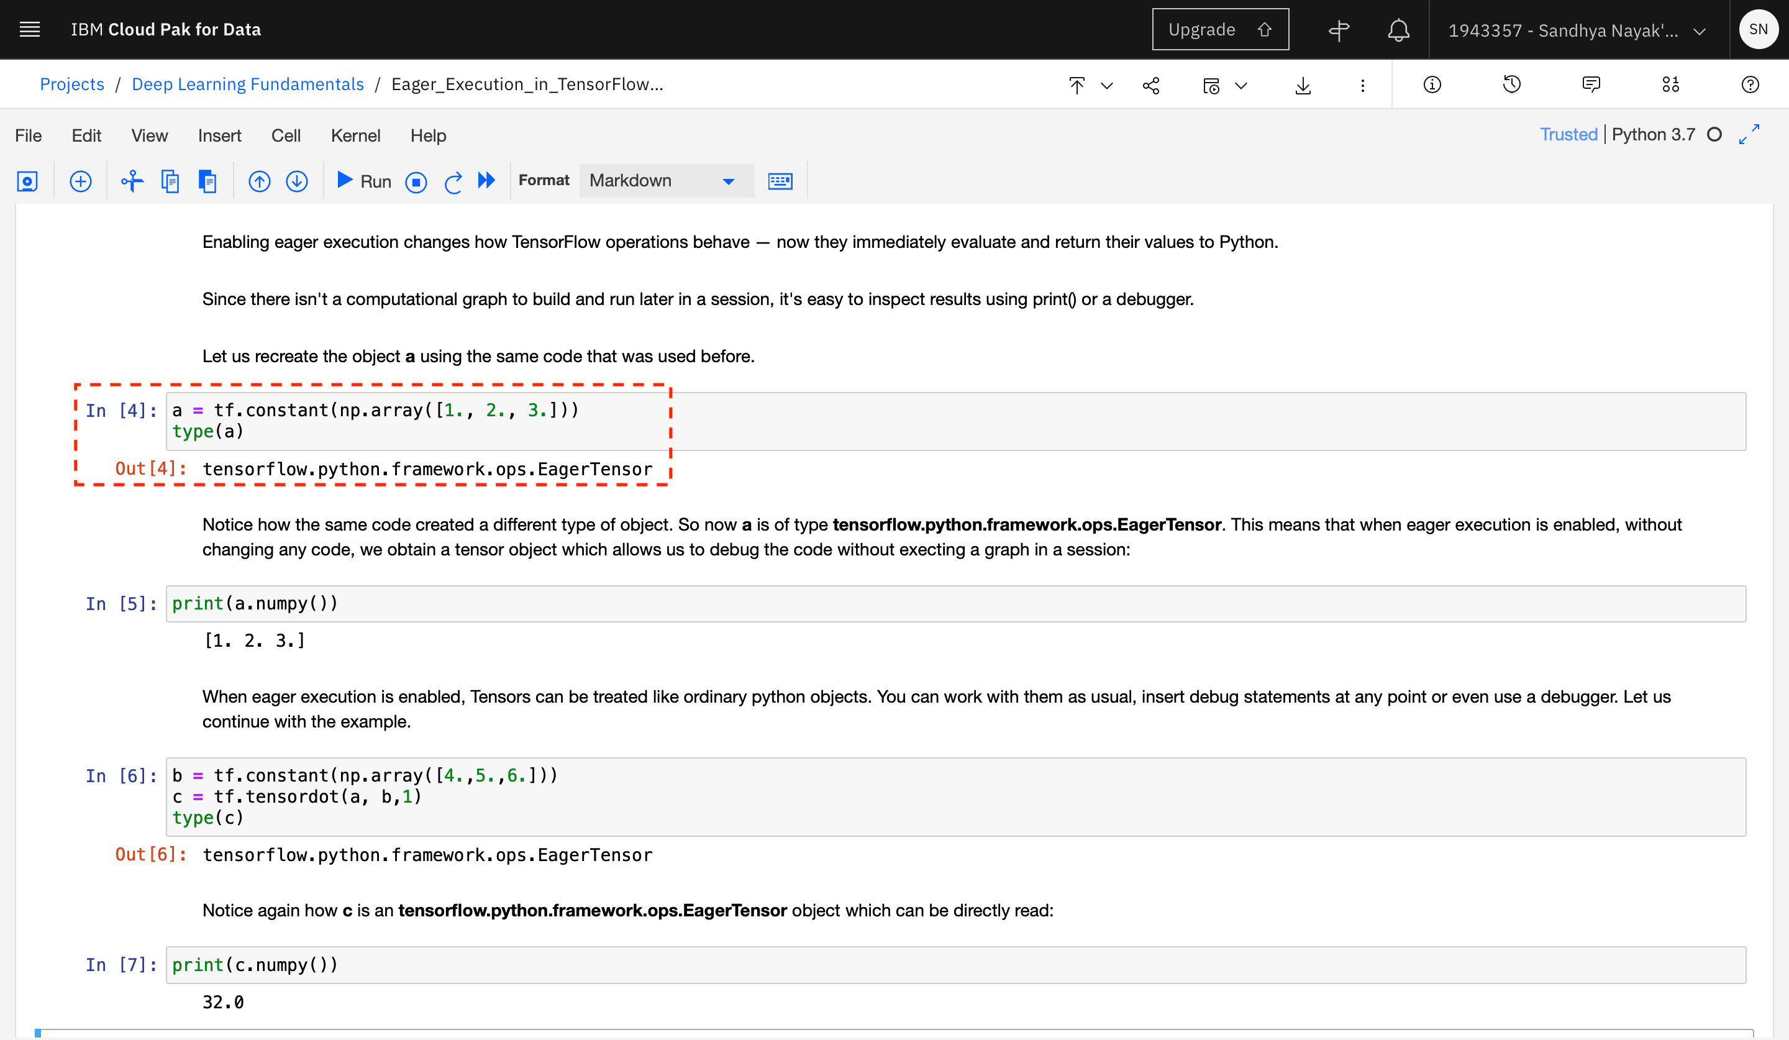Viewport: 1789px width, 1040px height.
Task: Open the Kernel menu
Action: pyautogui.click(x=355, y=135)
